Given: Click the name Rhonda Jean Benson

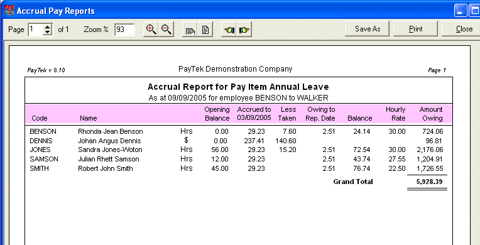Looking at the screenshot, I should coord(111,131).
